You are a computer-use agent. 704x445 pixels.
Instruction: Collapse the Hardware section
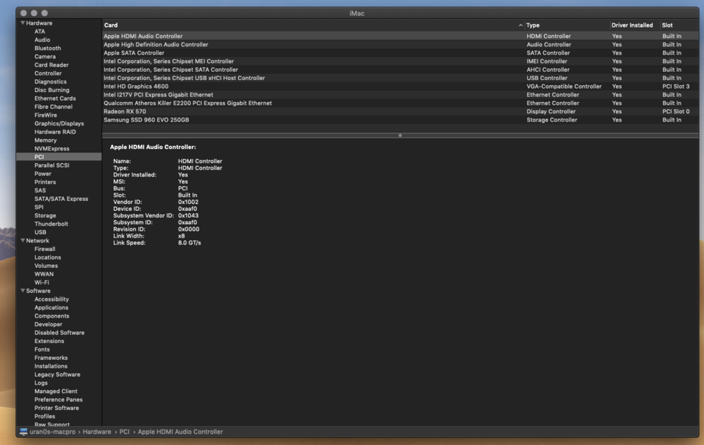coord(23,22)
